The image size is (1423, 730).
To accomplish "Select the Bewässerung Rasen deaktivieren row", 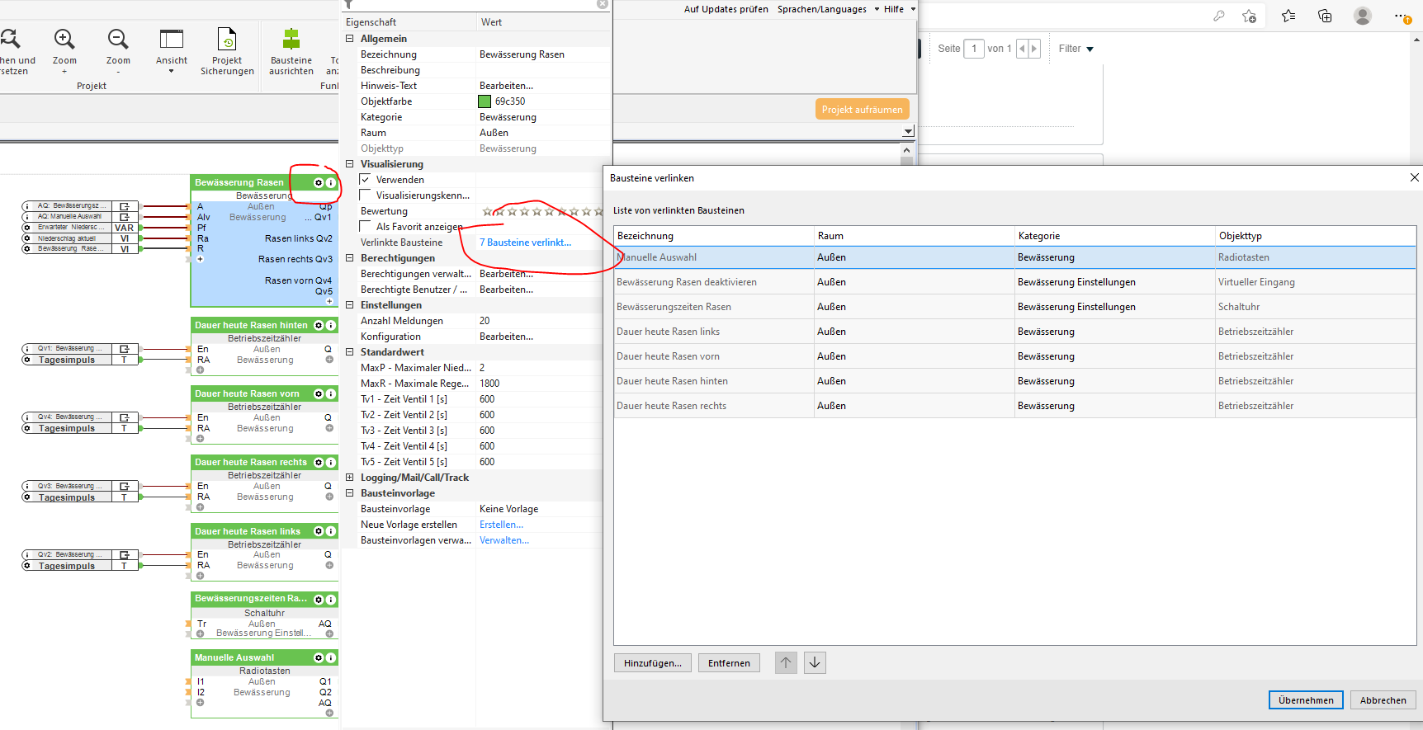I will 1015,282.
